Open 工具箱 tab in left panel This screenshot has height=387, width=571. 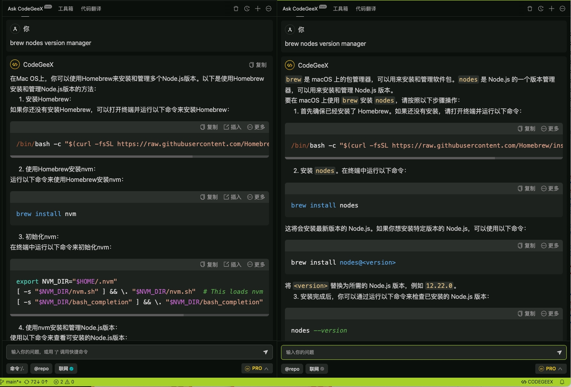click(x=66, y=9)
